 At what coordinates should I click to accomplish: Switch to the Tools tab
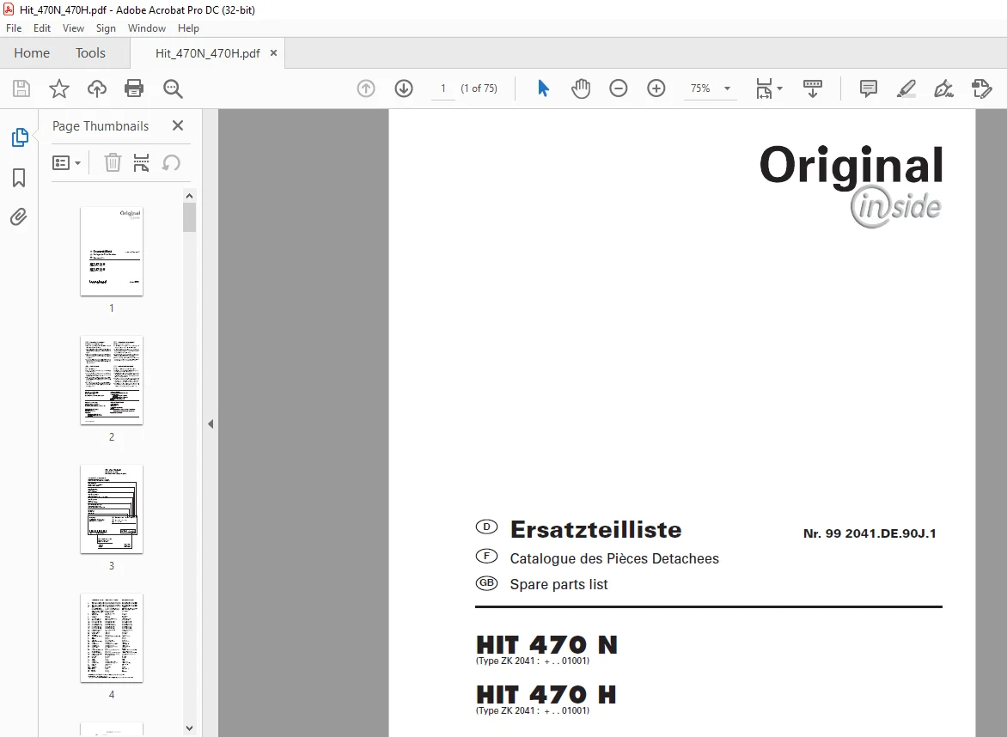tap(90, 53)
